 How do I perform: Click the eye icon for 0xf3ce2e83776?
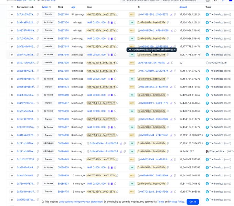12,127
